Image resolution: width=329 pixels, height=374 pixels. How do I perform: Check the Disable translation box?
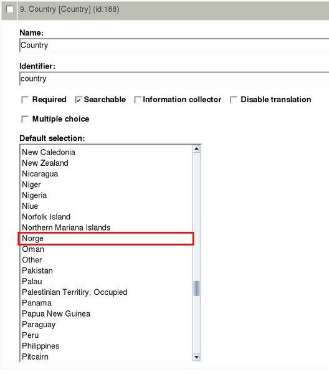tap(234, 100)
